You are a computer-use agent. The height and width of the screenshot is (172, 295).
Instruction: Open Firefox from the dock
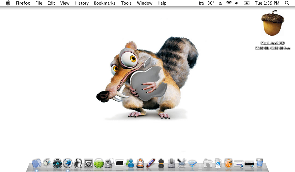click(68, 163)
